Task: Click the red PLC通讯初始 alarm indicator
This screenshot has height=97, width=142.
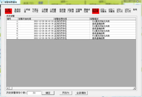Action: click(8, 11)
